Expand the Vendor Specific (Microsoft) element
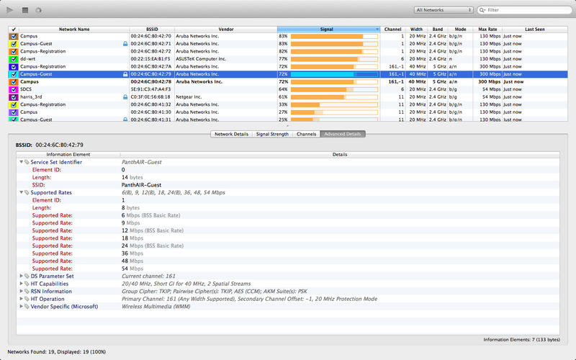The image size is (576, 360). click(22, 307)
